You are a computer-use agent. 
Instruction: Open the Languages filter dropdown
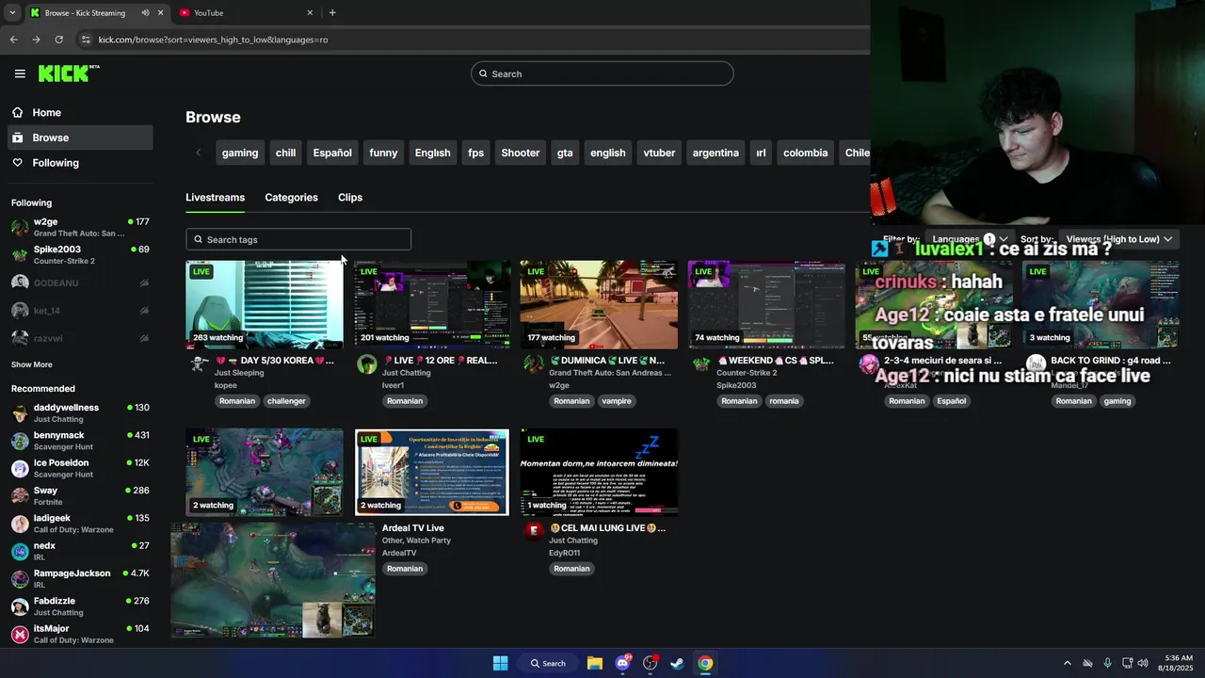pyautogui.click(x=970, y=239)
